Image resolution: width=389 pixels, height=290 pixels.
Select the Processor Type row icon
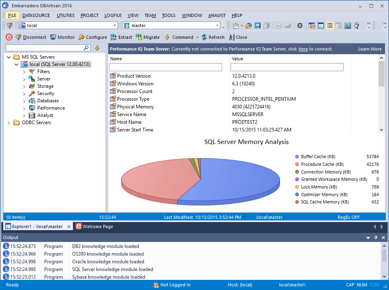[113, 99]
